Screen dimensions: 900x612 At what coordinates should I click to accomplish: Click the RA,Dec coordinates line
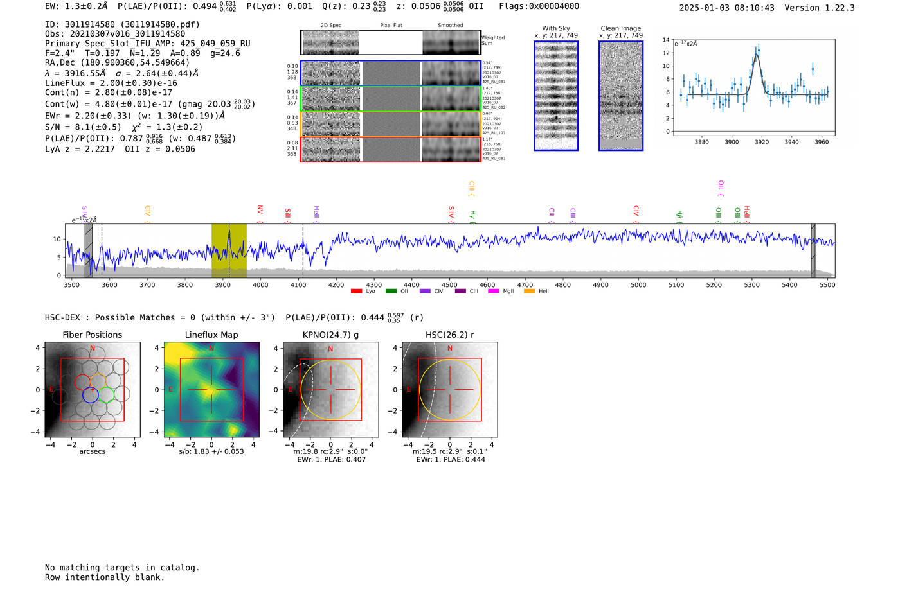[118, 62]
